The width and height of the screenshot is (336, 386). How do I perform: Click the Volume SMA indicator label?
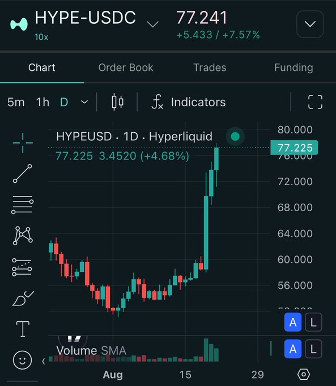tap(91, 351)
